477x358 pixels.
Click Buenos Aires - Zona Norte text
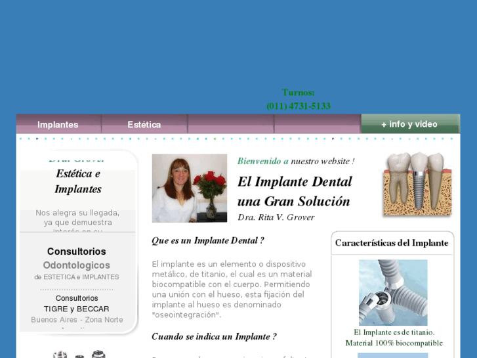point(77,320)
